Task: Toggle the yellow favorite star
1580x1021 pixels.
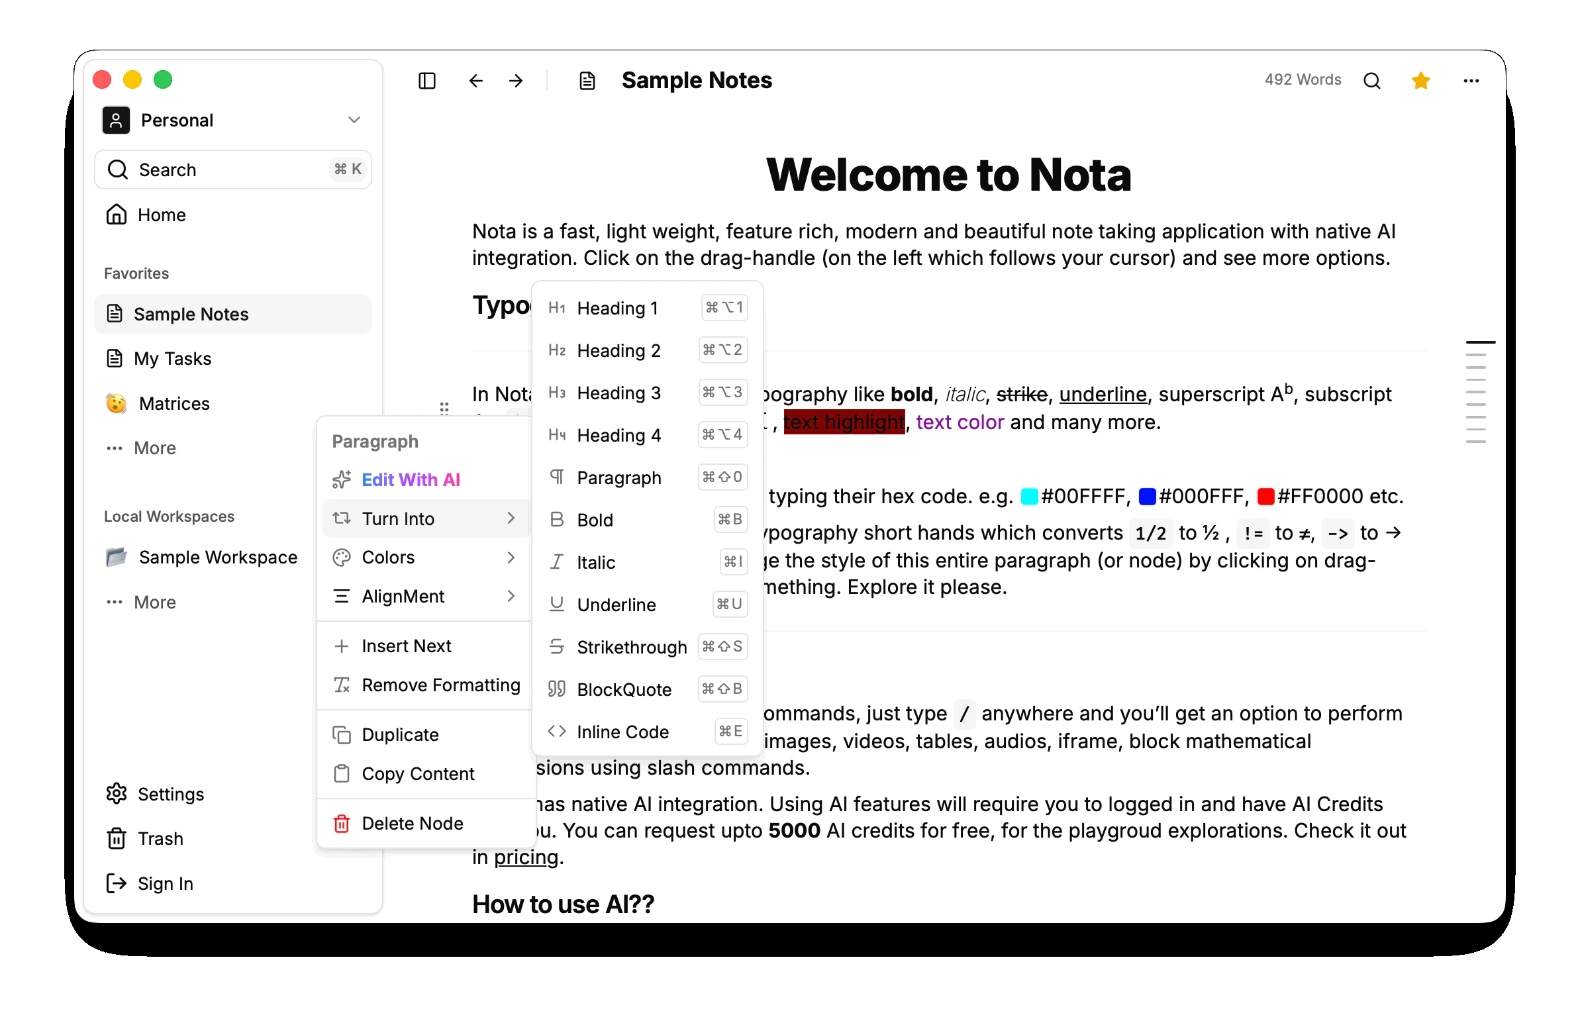Action: [x=1420, y=81]
